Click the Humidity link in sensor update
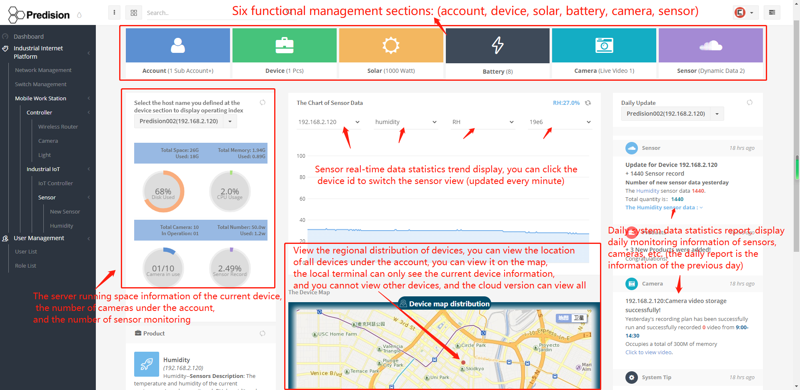Viewport: 800px width, 390px height. coord(647,191)
